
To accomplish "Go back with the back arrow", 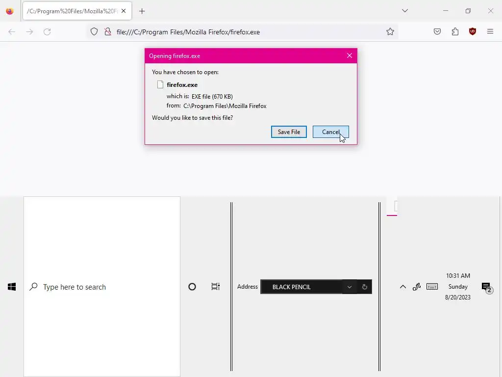I will point(12,32).
